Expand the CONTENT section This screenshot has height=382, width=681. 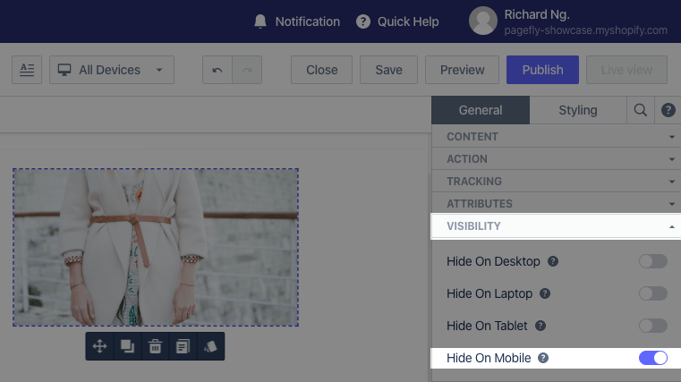point(557,136)
